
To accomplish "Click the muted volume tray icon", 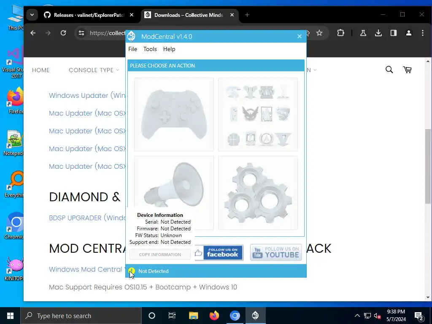I will coord(377,316).
